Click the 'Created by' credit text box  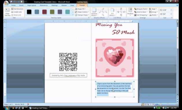pyautogui.click(x=68, y=75)
